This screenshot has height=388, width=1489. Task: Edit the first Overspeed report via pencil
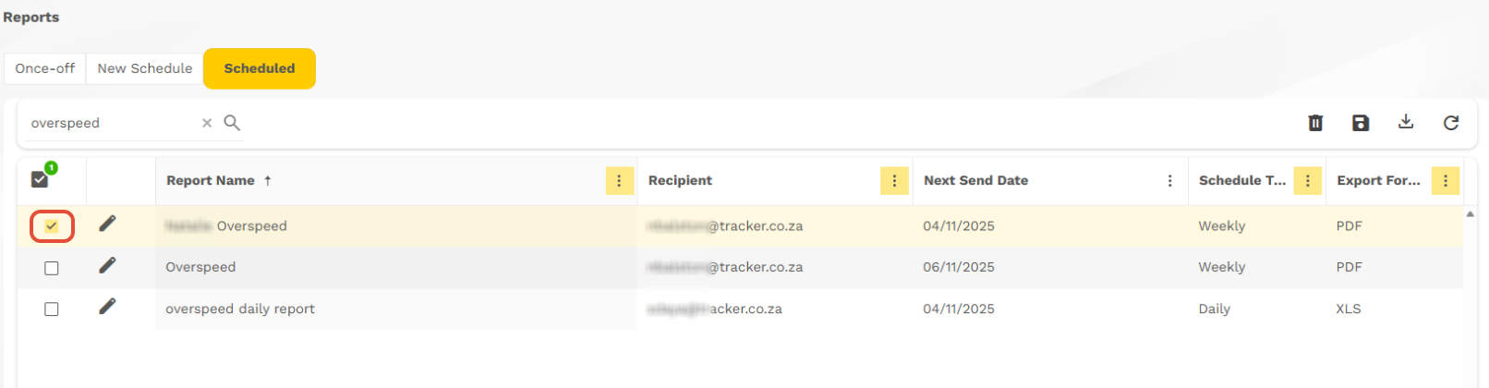(x=107, y=224)
